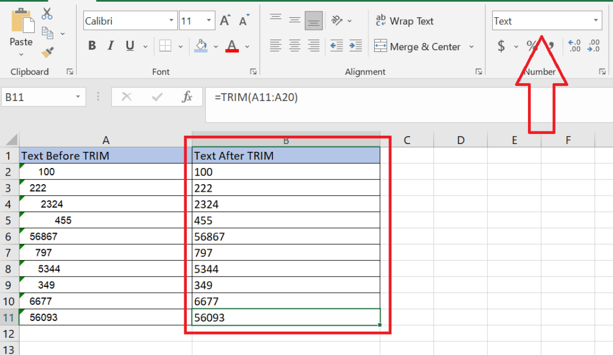Image resolution: width=613 pixels, height=355 pixels.
Task: Toggle bold formatting
Action: tap(92, 45)
